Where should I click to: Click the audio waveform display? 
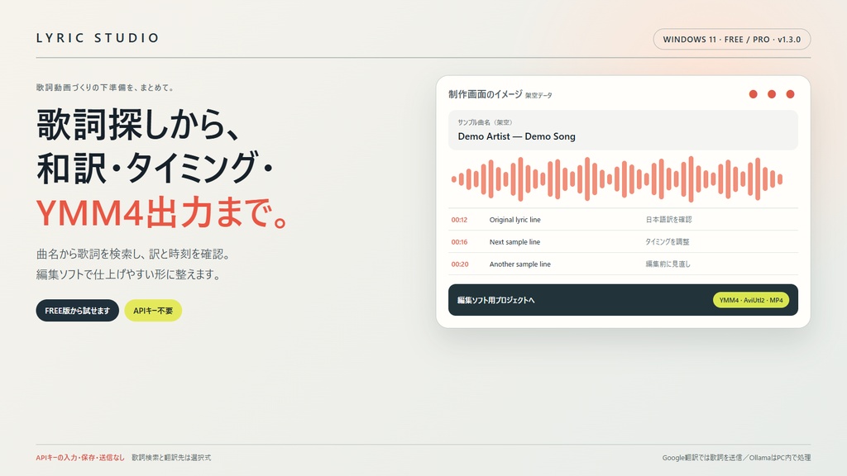coord(617,179)
